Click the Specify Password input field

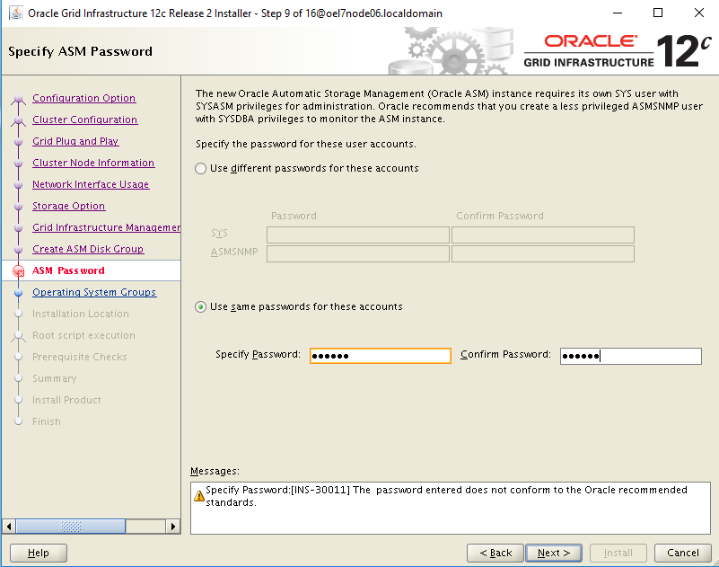tap(380, 356)
